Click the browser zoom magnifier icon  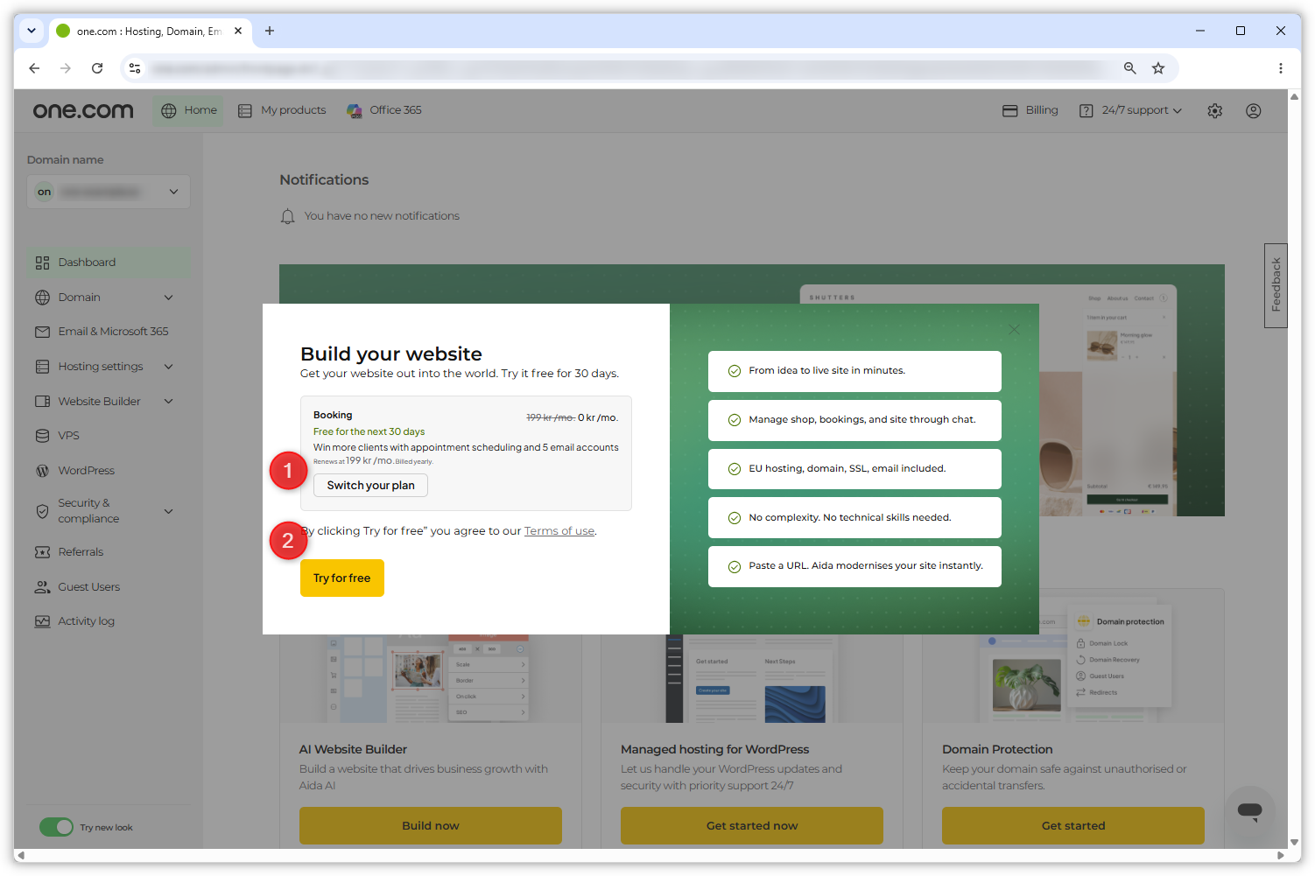(1130, 68)
